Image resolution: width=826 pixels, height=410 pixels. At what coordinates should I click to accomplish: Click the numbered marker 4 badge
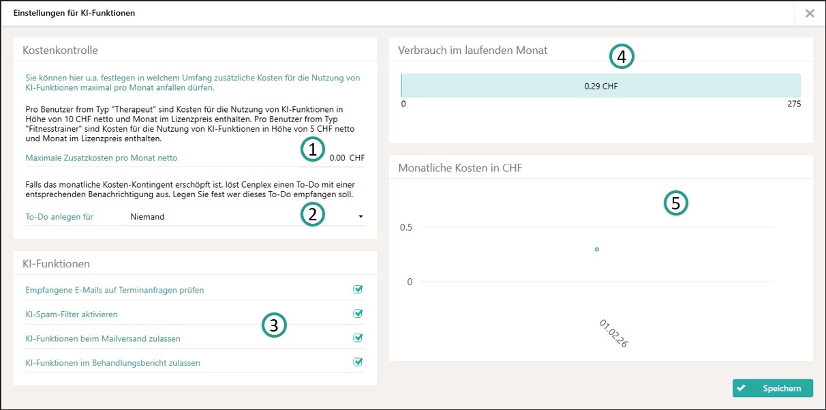click(x=622, y=57)
